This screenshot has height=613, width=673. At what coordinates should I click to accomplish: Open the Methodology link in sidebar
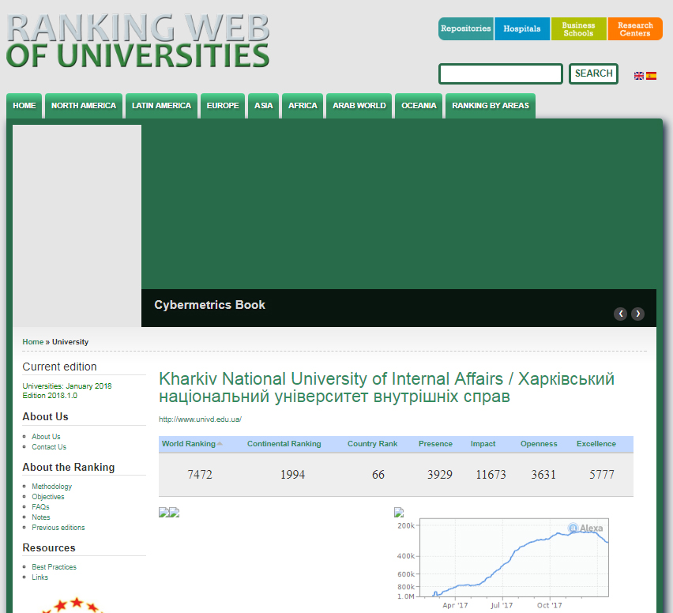tap(52, 487)
